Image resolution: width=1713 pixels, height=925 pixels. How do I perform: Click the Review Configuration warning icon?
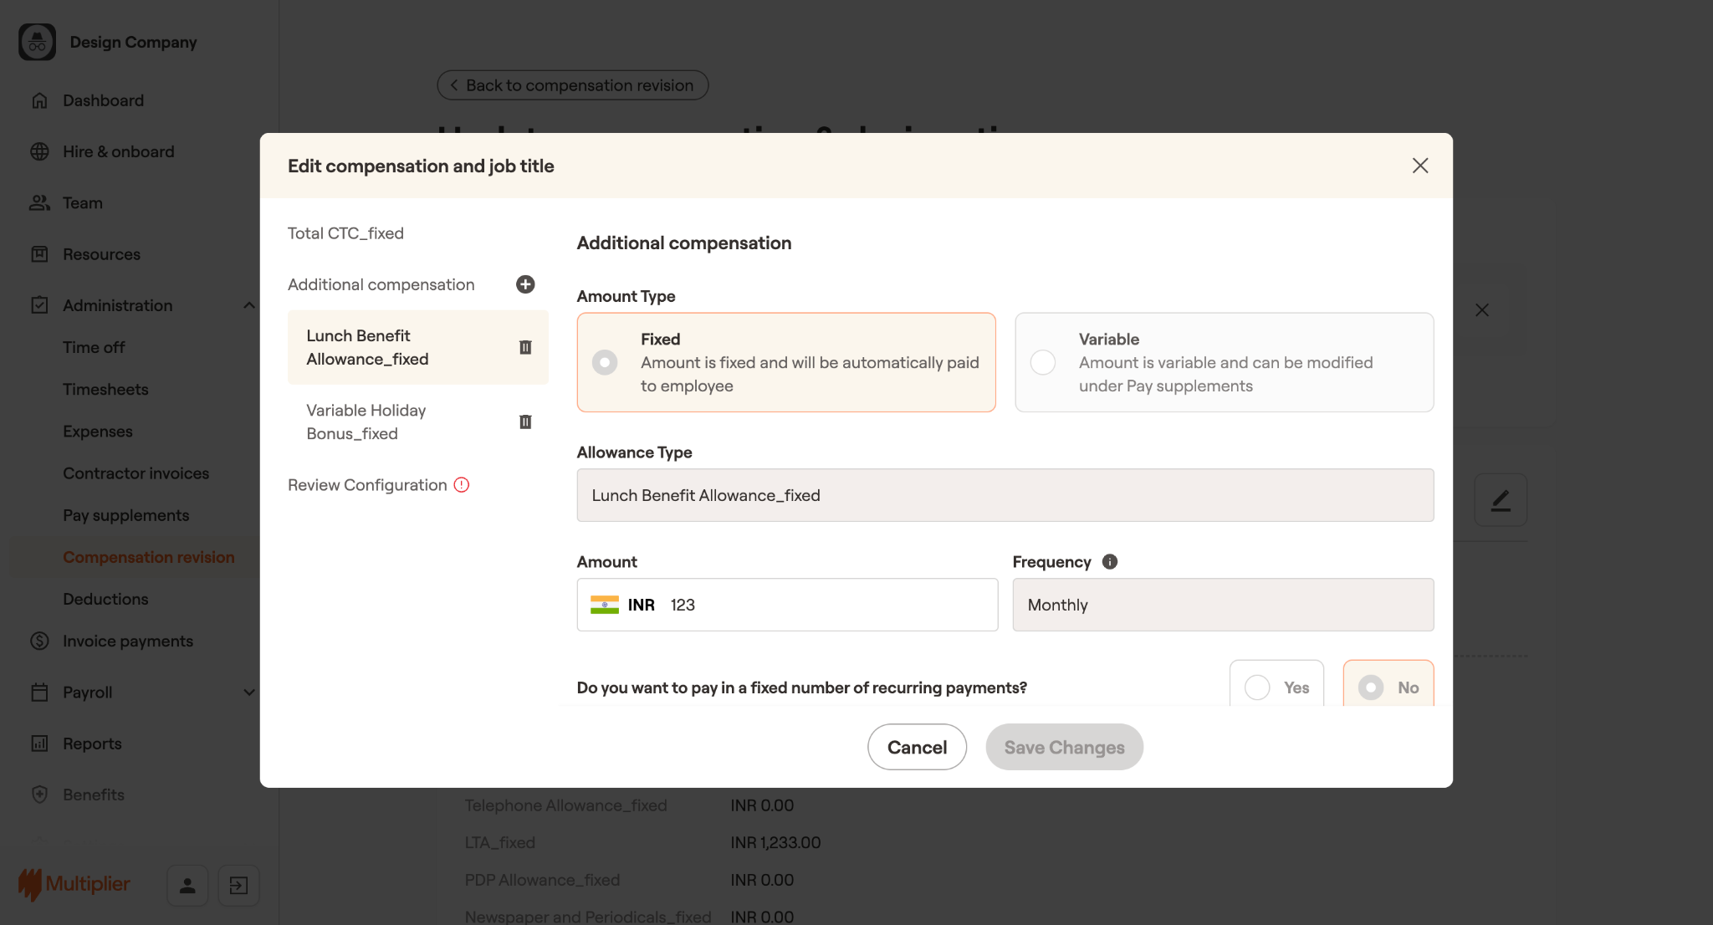pyautogui.click(x=462, y=485)
